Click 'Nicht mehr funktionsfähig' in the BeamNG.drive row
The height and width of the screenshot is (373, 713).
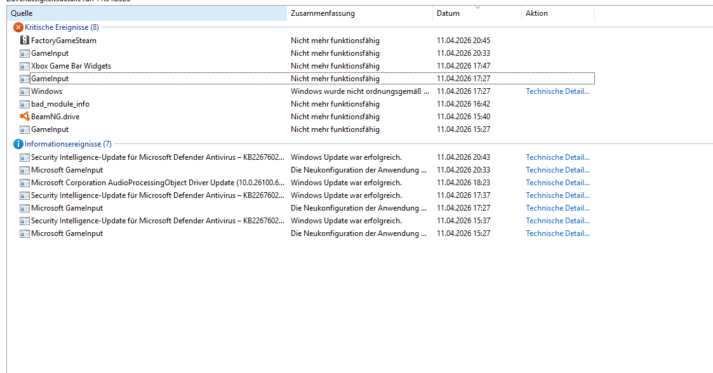click(335, 117)
